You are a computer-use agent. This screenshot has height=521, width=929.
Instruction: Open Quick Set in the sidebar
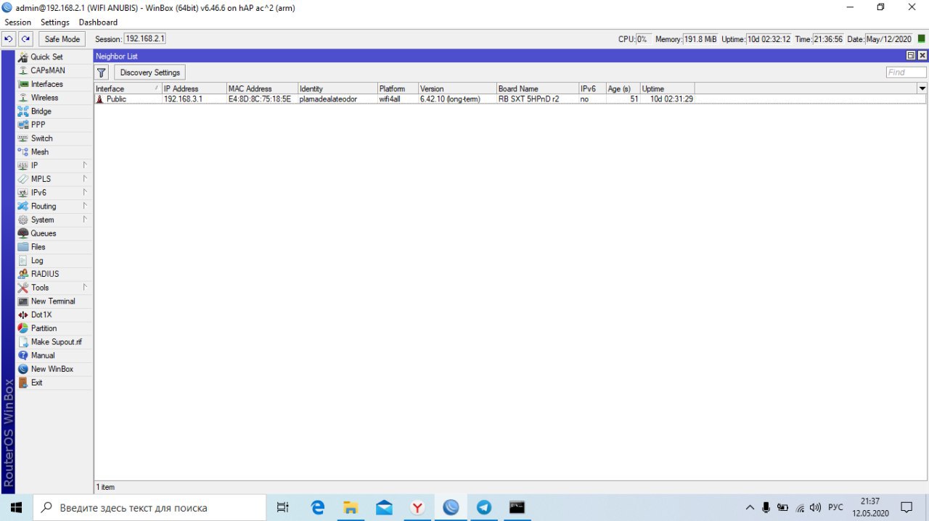[x=54, y=57]
